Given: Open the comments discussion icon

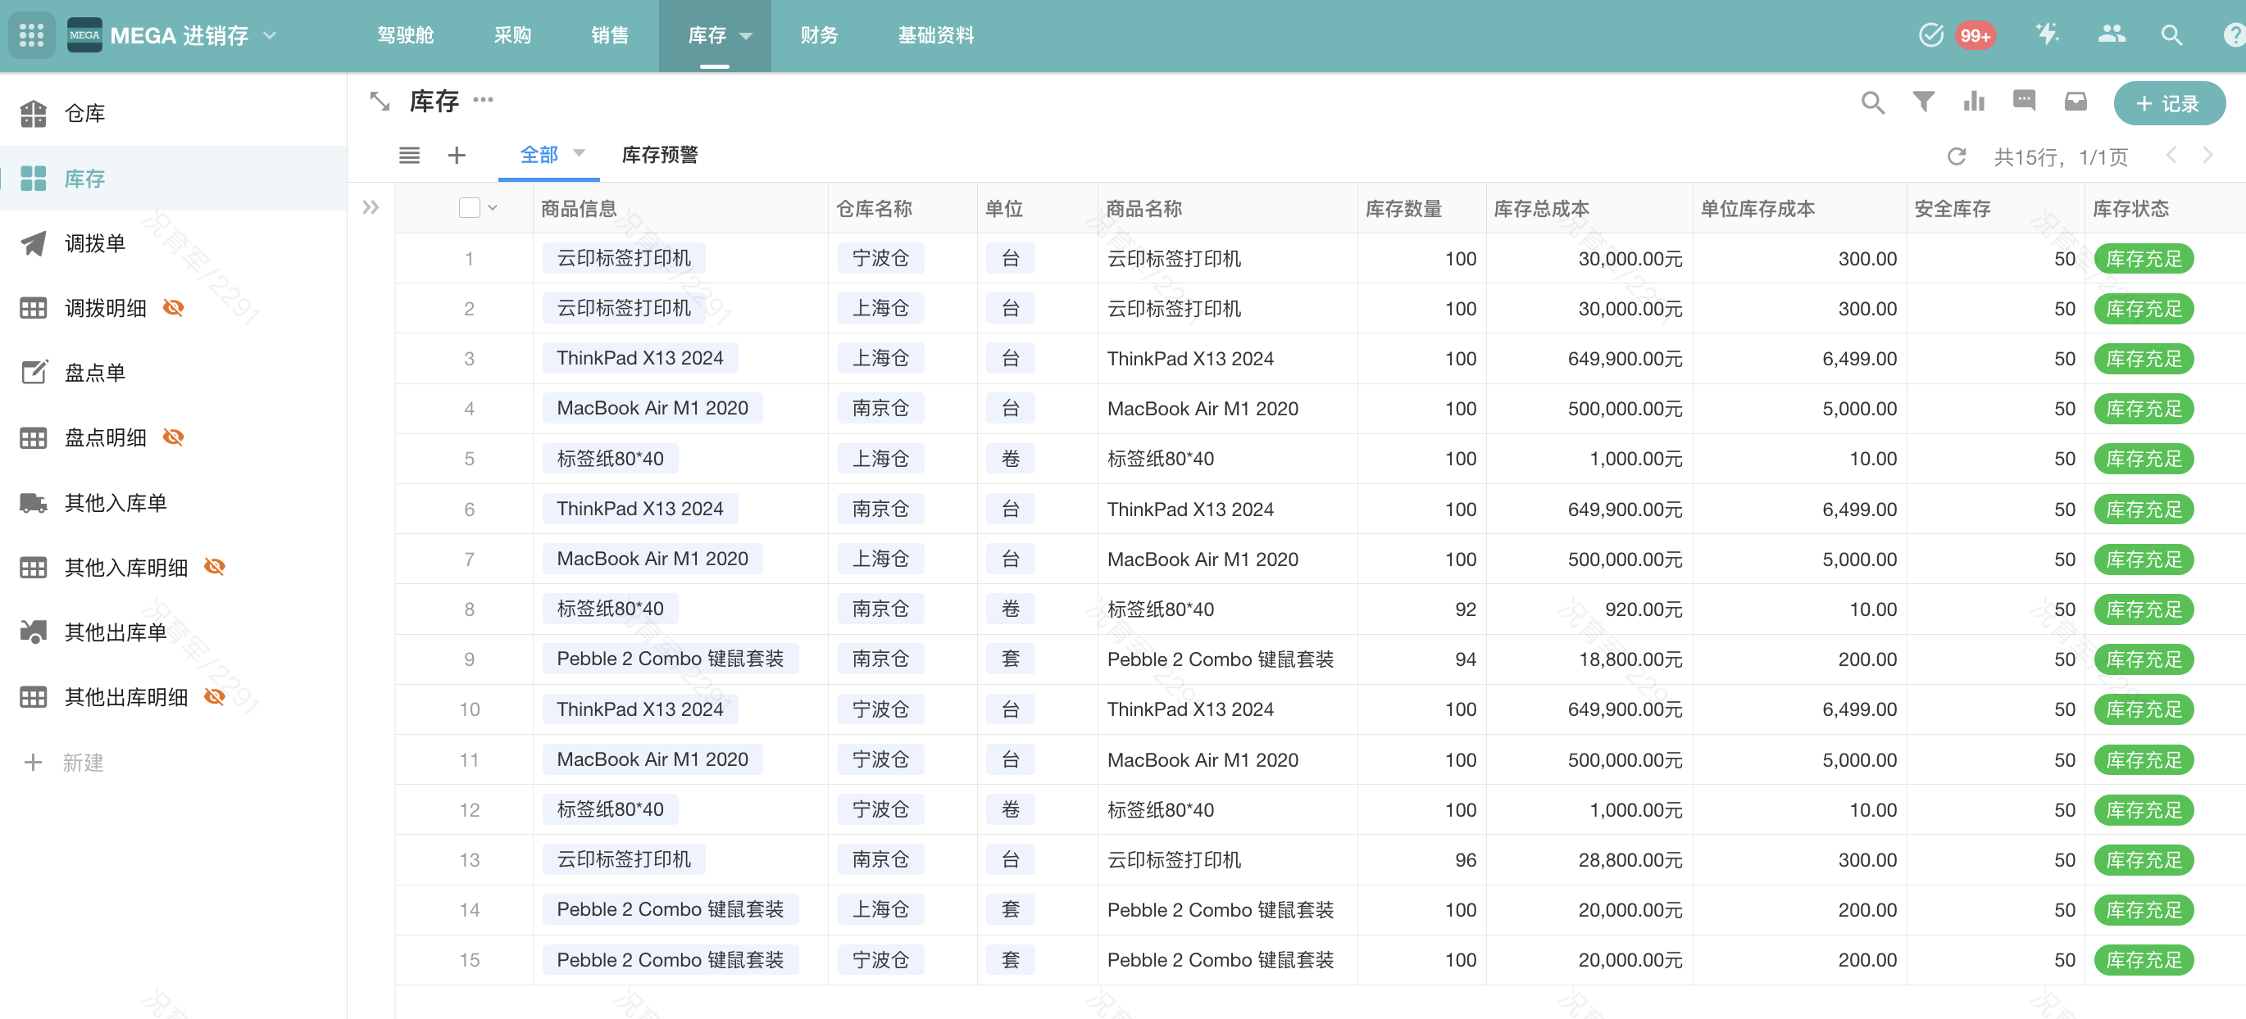Looking at the screenshot, I should tap(2024, 102).
